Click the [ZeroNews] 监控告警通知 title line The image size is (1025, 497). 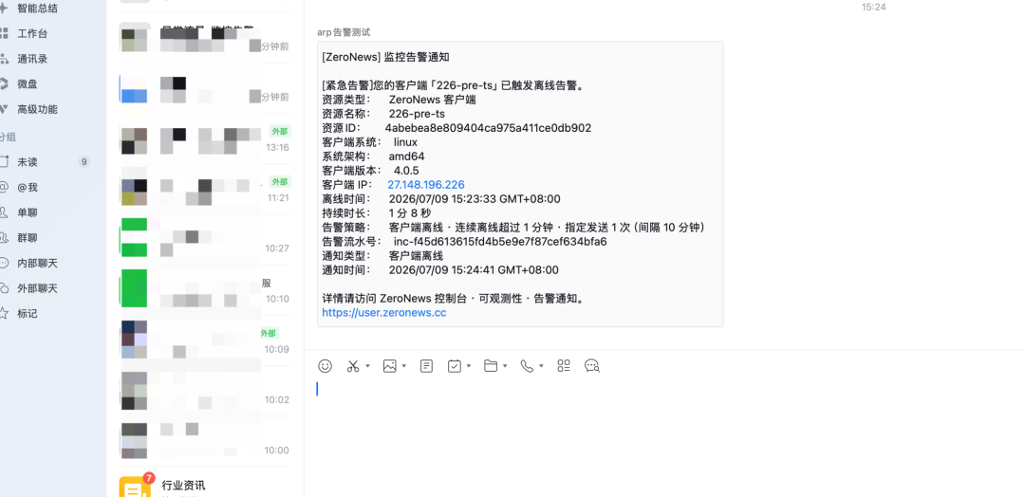[385, 57]
